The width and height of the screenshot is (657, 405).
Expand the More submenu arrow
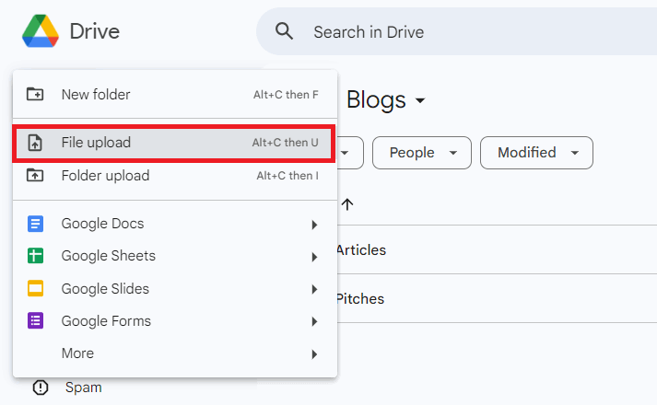pos(314,354)
